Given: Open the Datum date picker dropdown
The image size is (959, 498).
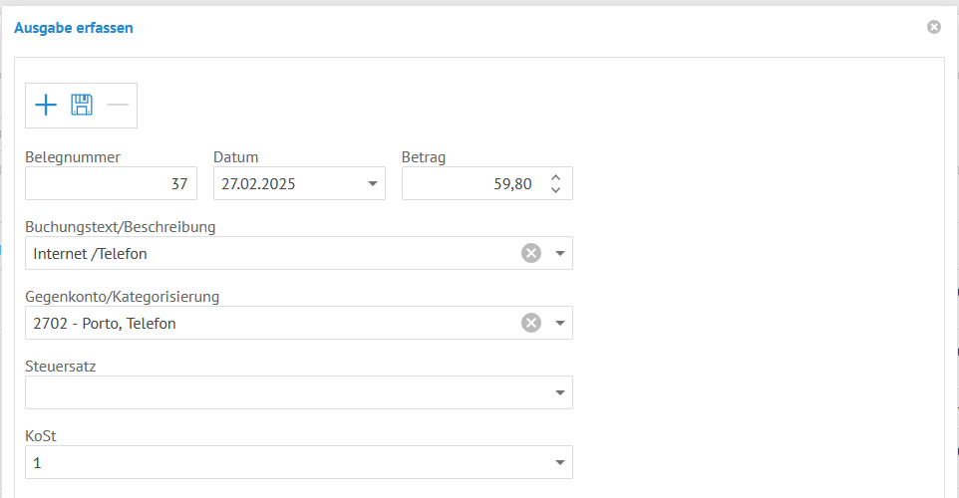Looking at the screenshot, I should point(372,183).
